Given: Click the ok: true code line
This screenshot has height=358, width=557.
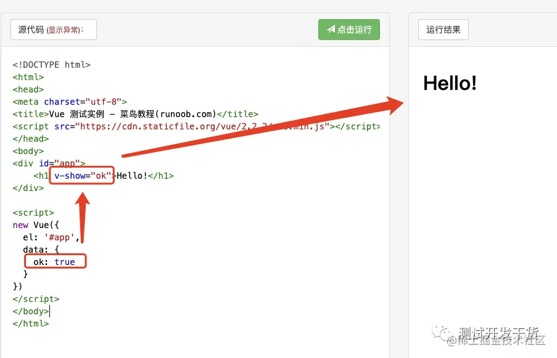Looking at the screenshot, I should click(54, 262).
